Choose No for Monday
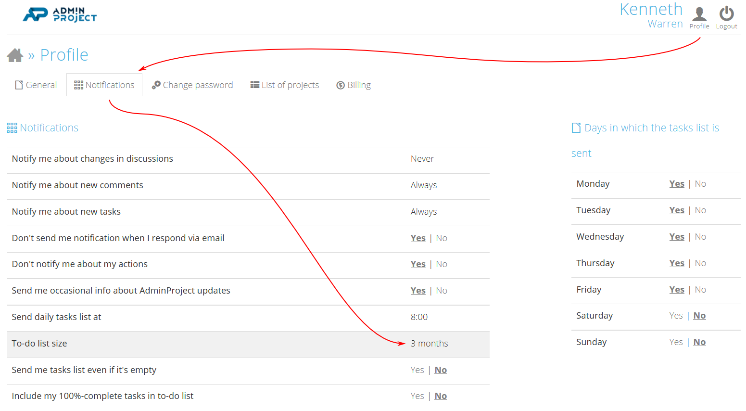The height and width of the screenshot is (411, 746). (700, 184)
